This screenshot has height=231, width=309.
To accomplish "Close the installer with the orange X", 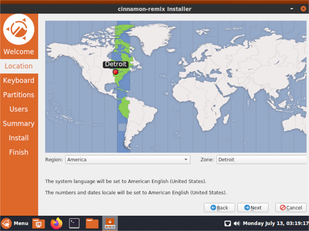I will (x=303, y=9).
